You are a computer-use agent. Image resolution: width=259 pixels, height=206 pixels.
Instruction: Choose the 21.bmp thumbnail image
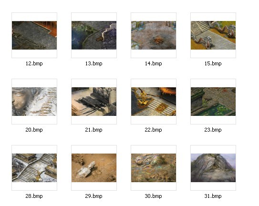click(x=94, y=102)
